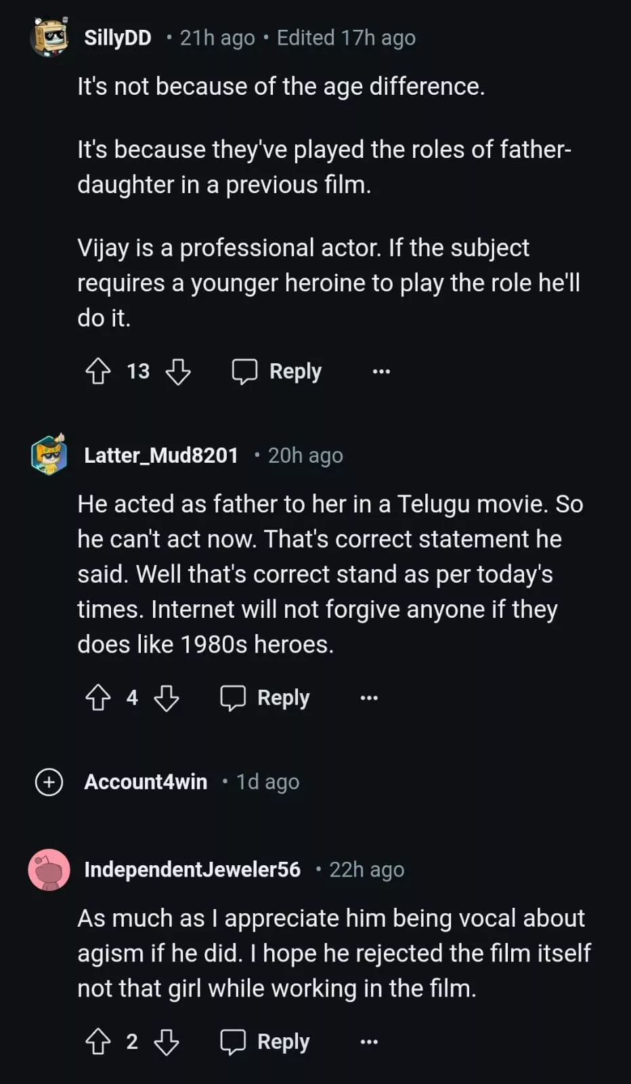The image size is (631, 1084).
Task: Downvote Latter_Mud8201's comment
Action: 166,698
